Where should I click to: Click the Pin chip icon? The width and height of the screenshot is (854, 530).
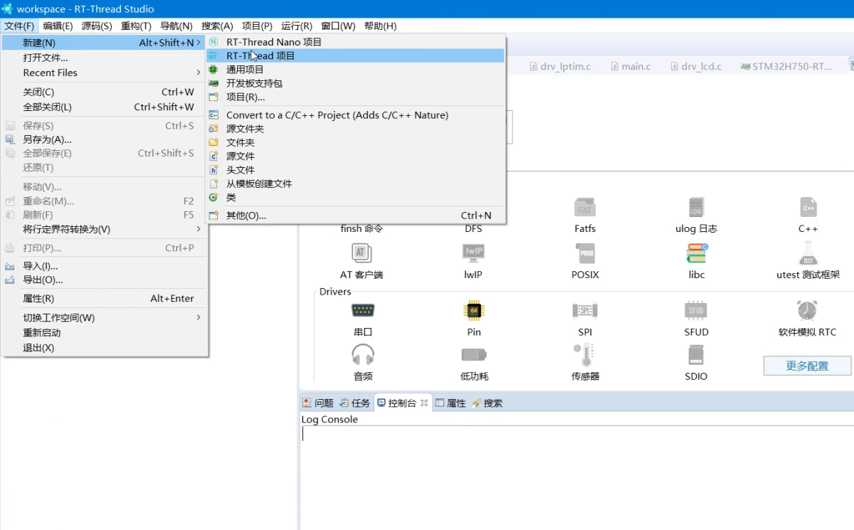474,310
